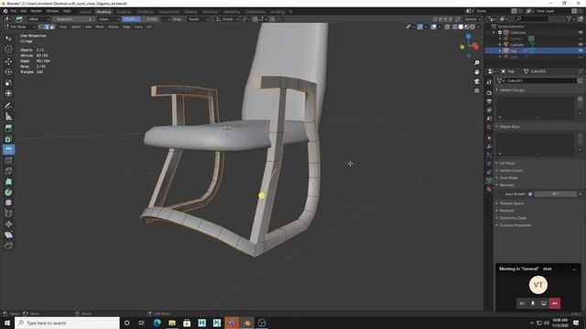Open the Edit Mode dropdown

coord(20,27)
